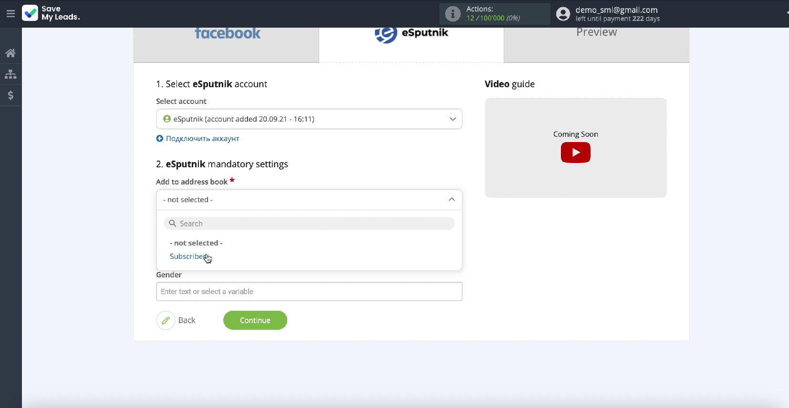Click the green Continue button
The image size is (789, 408).
pyautogui.click(x=255, y=320)
